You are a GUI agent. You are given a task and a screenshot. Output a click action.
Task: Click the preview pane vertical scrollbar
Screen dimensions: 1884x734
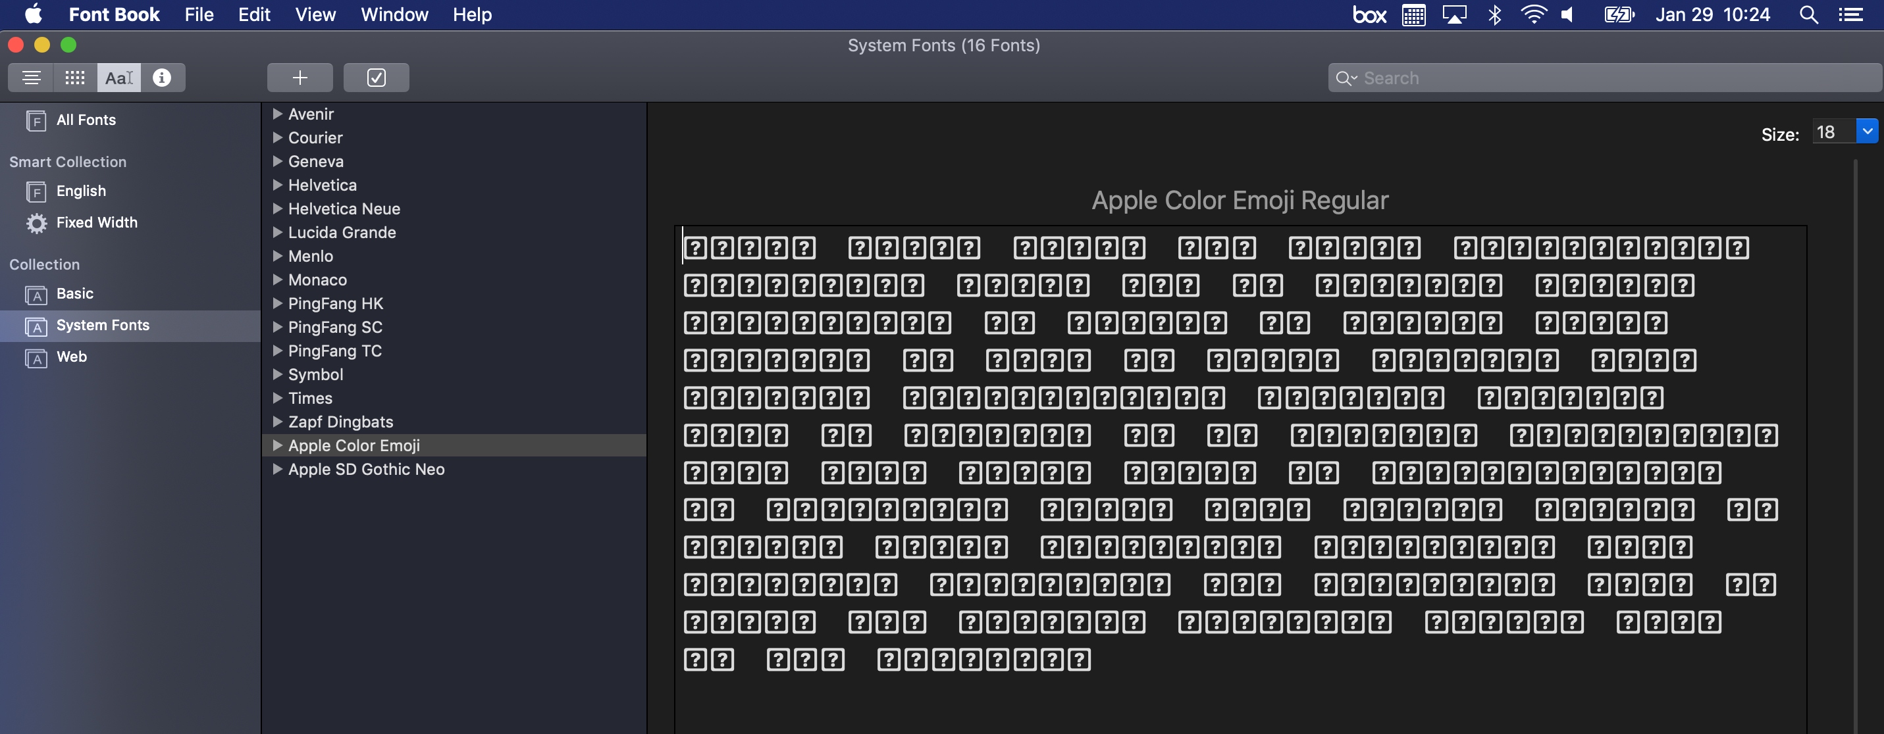(1856, 439)
